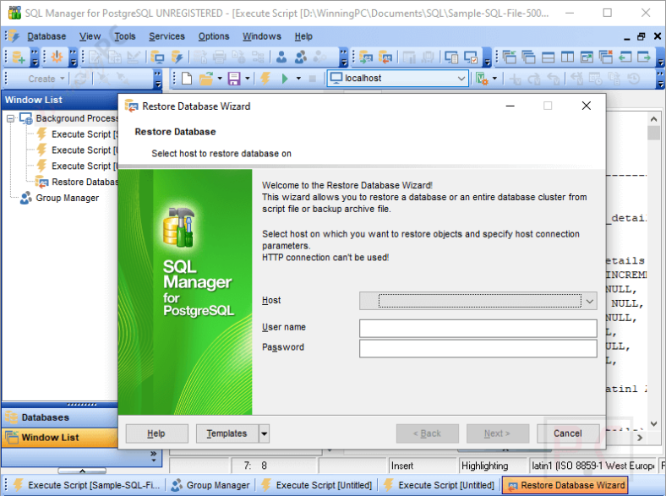
Task: Click the Password input field
Action: [x=478, y=348]
